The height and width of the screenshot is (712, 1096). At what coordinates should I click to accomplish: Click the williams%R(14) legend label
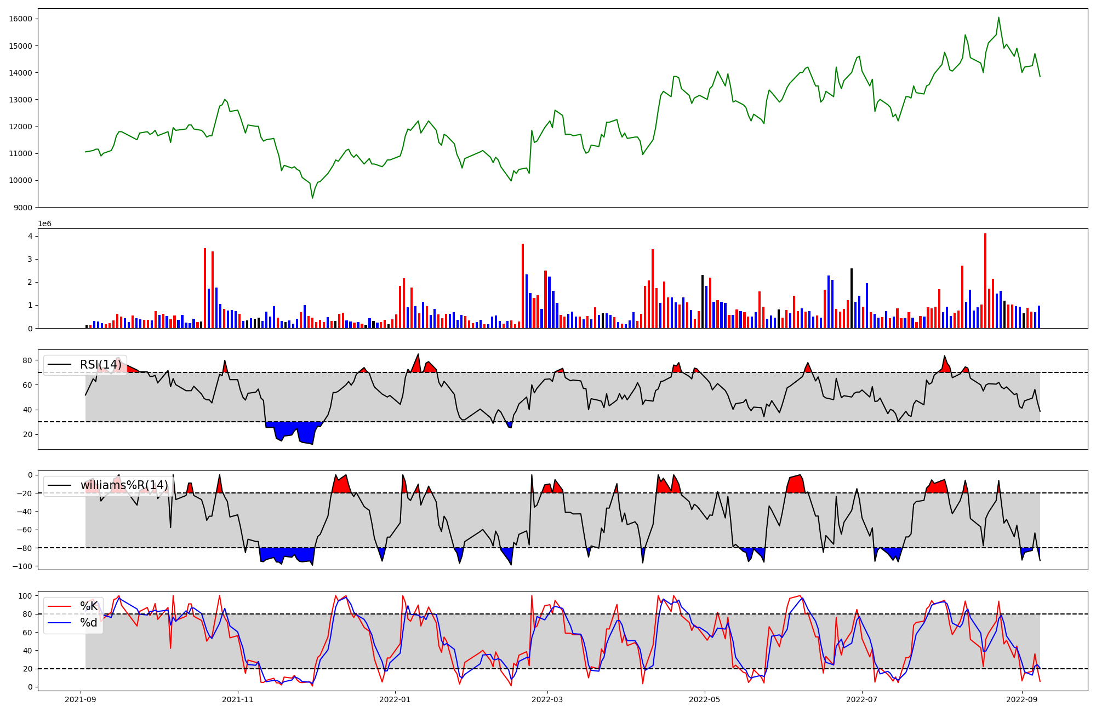coord(124,485)
